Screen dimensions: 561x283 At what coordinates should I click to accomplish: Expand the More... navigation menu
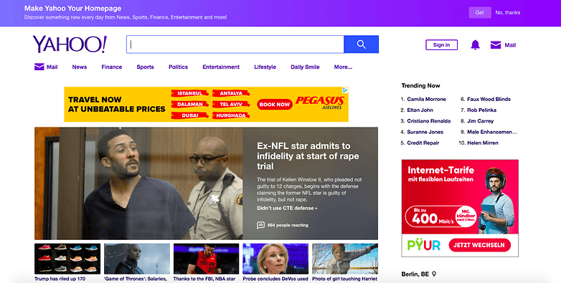coord(343,67)
